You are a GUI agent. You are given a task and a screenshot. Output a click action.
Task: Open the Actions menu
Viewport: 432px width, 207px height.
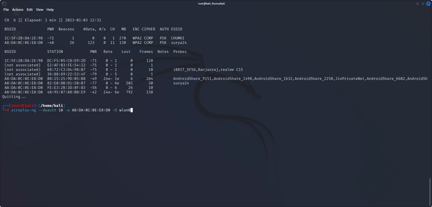18,10
